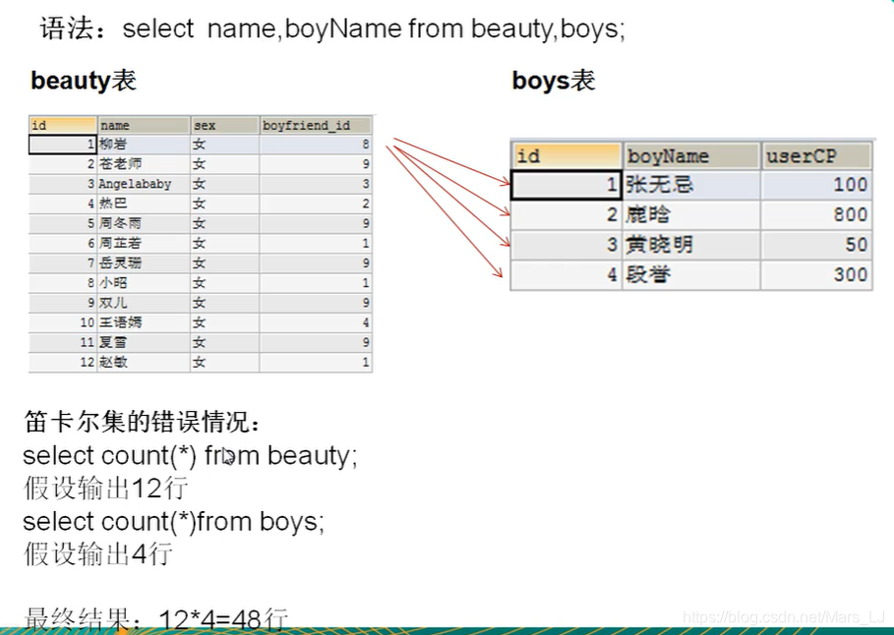Click id cell 10 in beauty table
This screenshot has height=635, width=894.
(x=63, y=322)
